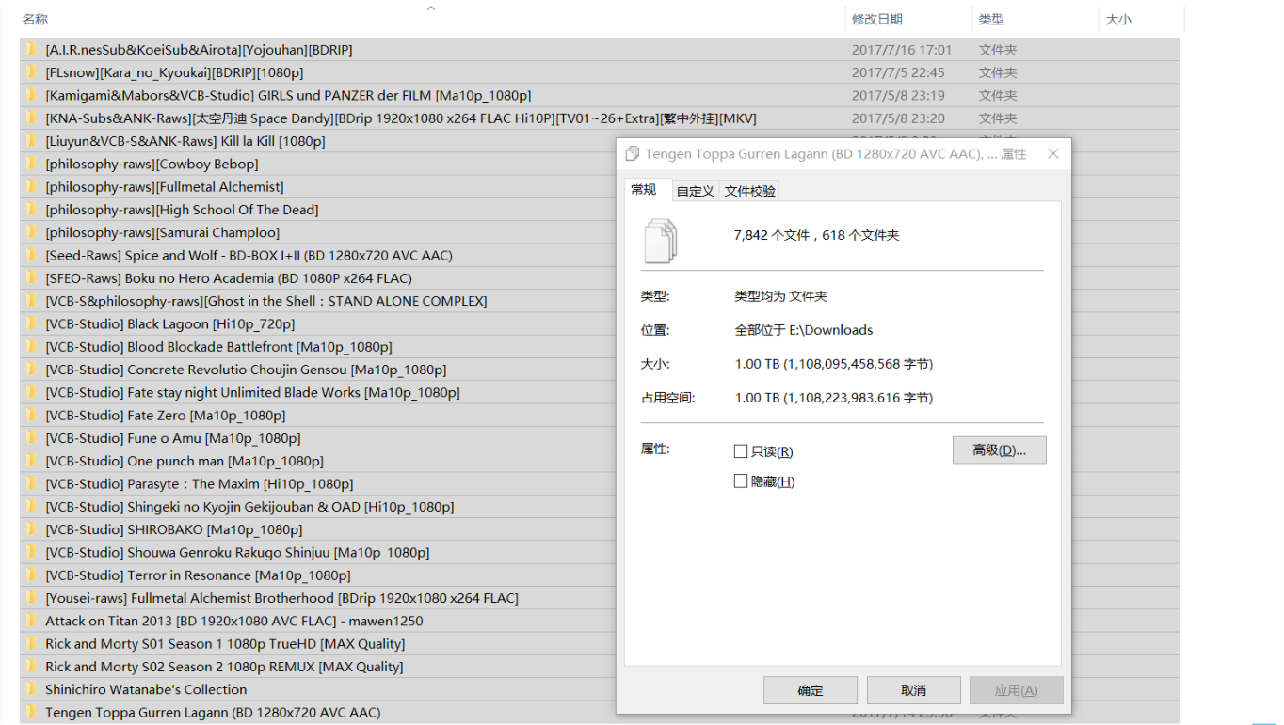The image size is (1284, 725).
Task: Click the properties dialog title bar icon
Action: 633,153
